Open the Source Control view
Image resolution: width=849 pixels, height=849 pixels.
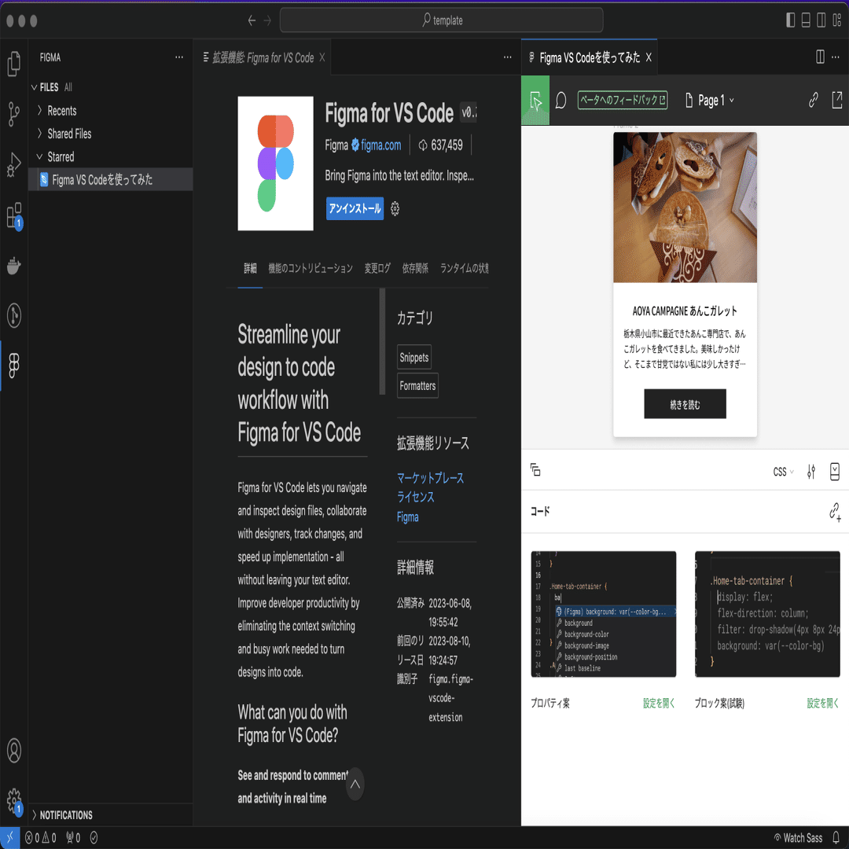(x=14, y=114)
